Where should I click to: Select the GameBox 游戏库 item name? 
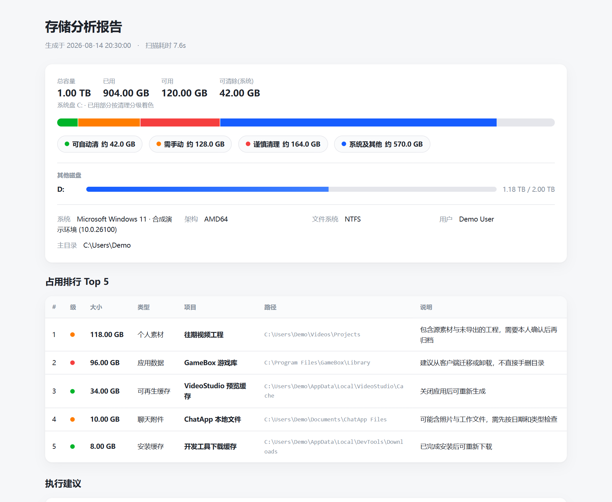pos(211,363)
